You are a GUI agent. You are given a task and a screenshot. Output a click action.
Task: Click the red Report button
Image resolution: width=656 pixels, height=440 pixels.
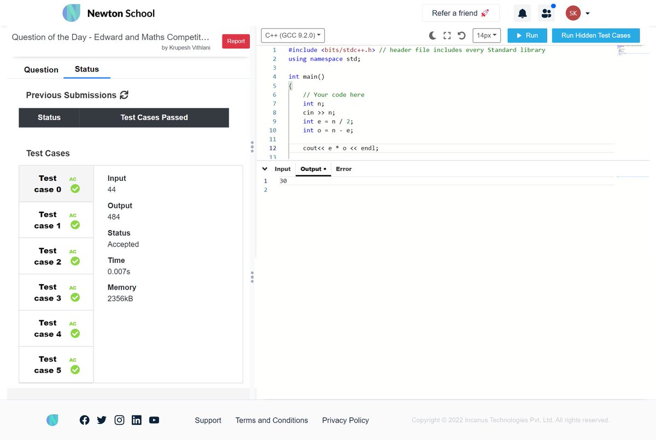[x=236, y=41]
